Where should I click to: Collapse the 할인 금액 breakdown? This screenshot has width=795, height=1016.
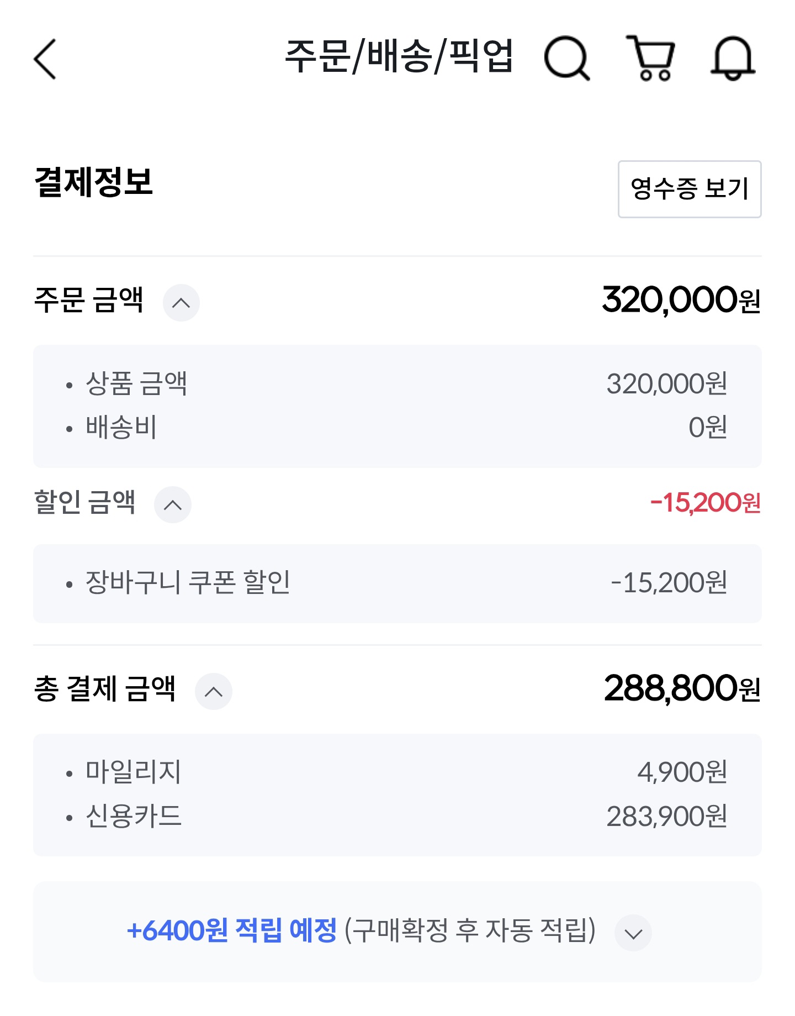coord(173,504)
